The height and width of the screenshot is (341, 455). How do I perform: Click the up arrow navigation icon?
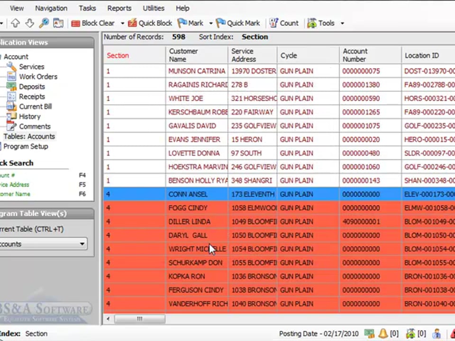(15, 23)
